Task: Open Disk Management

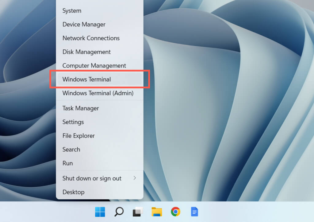Action: [x=100, y=52]
